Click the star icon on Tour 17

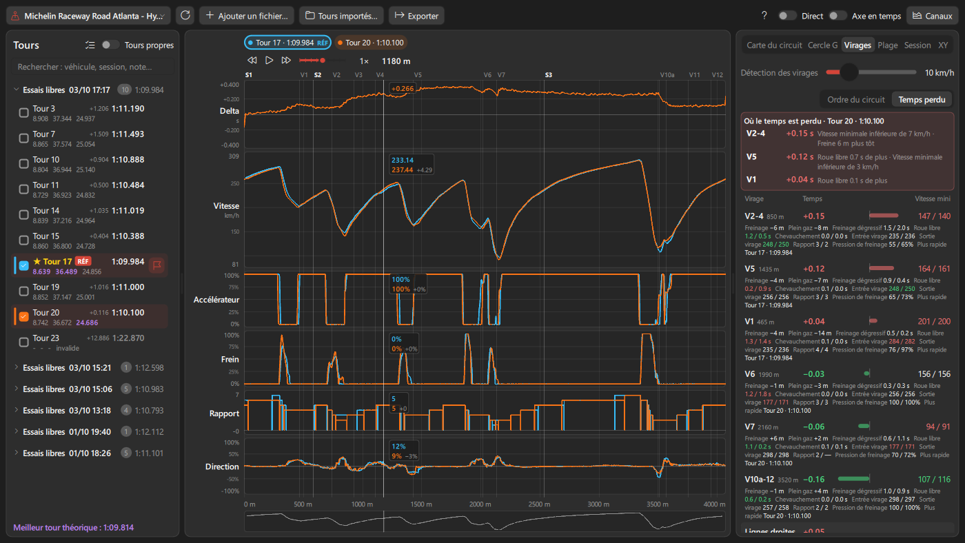point(37,262)
